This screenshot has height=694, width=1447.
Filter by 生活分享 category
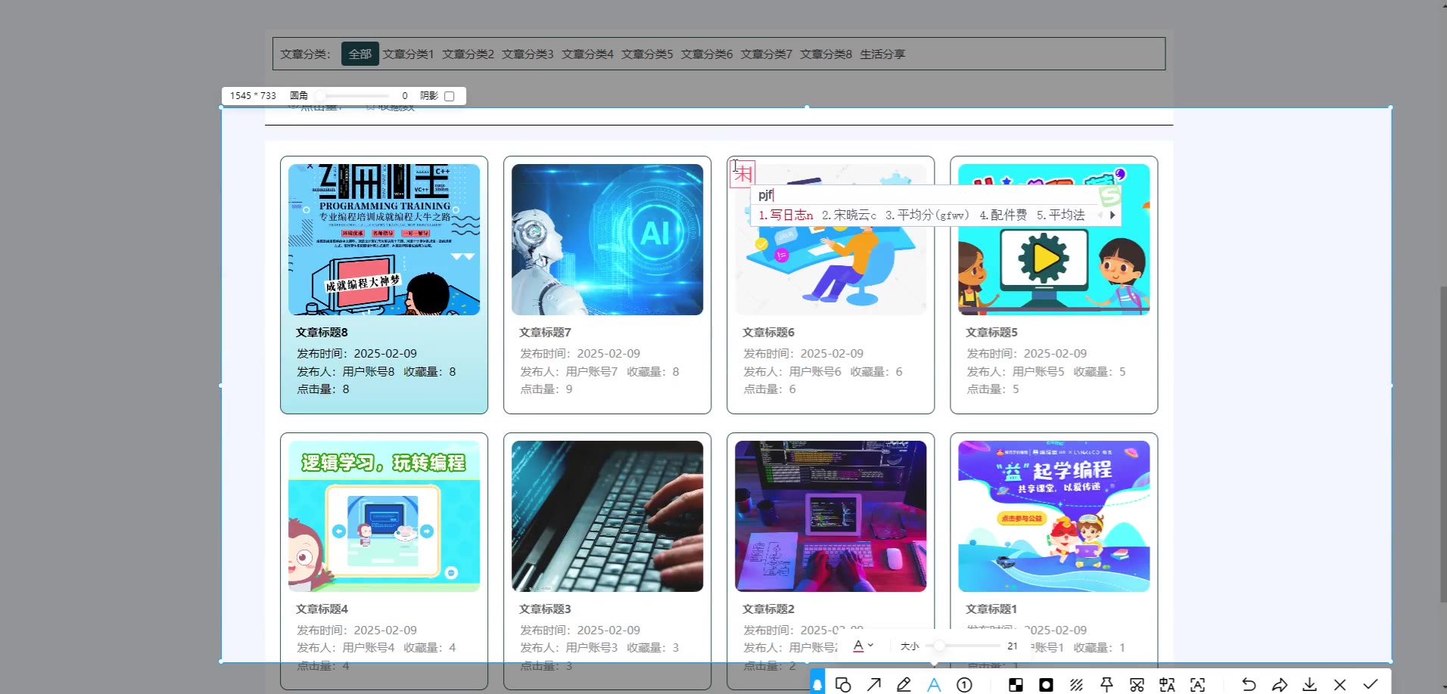click(882, 54)
